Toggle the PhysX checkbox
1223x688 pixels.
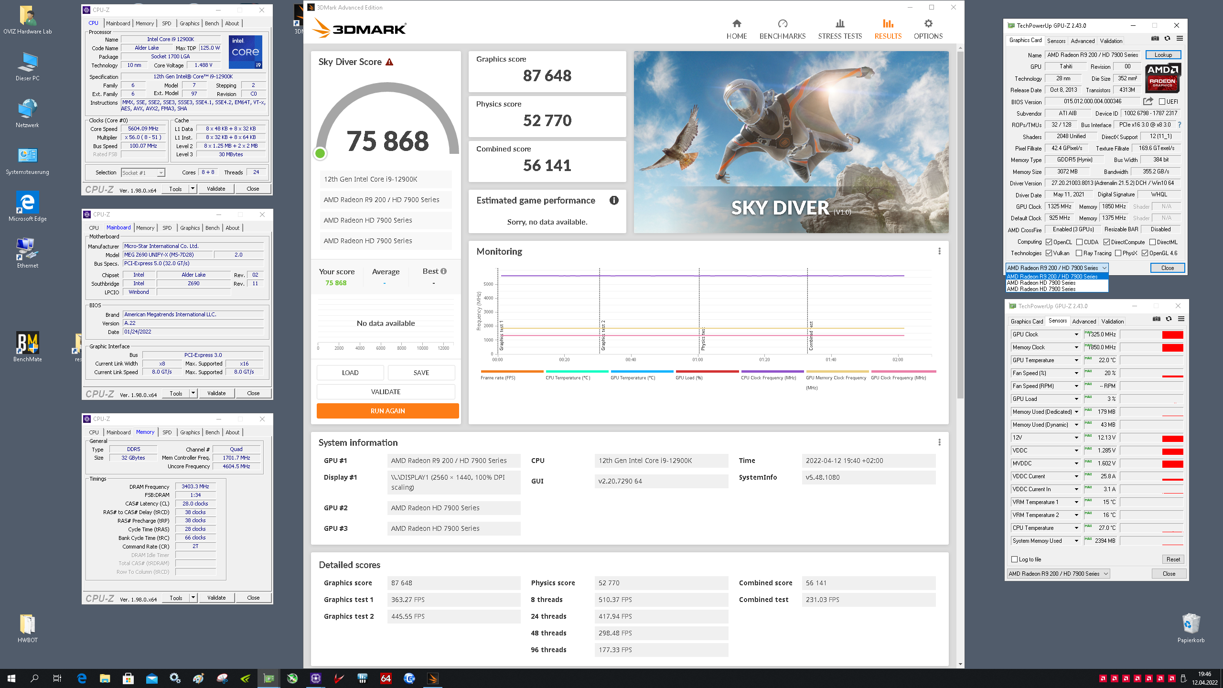1118,253
